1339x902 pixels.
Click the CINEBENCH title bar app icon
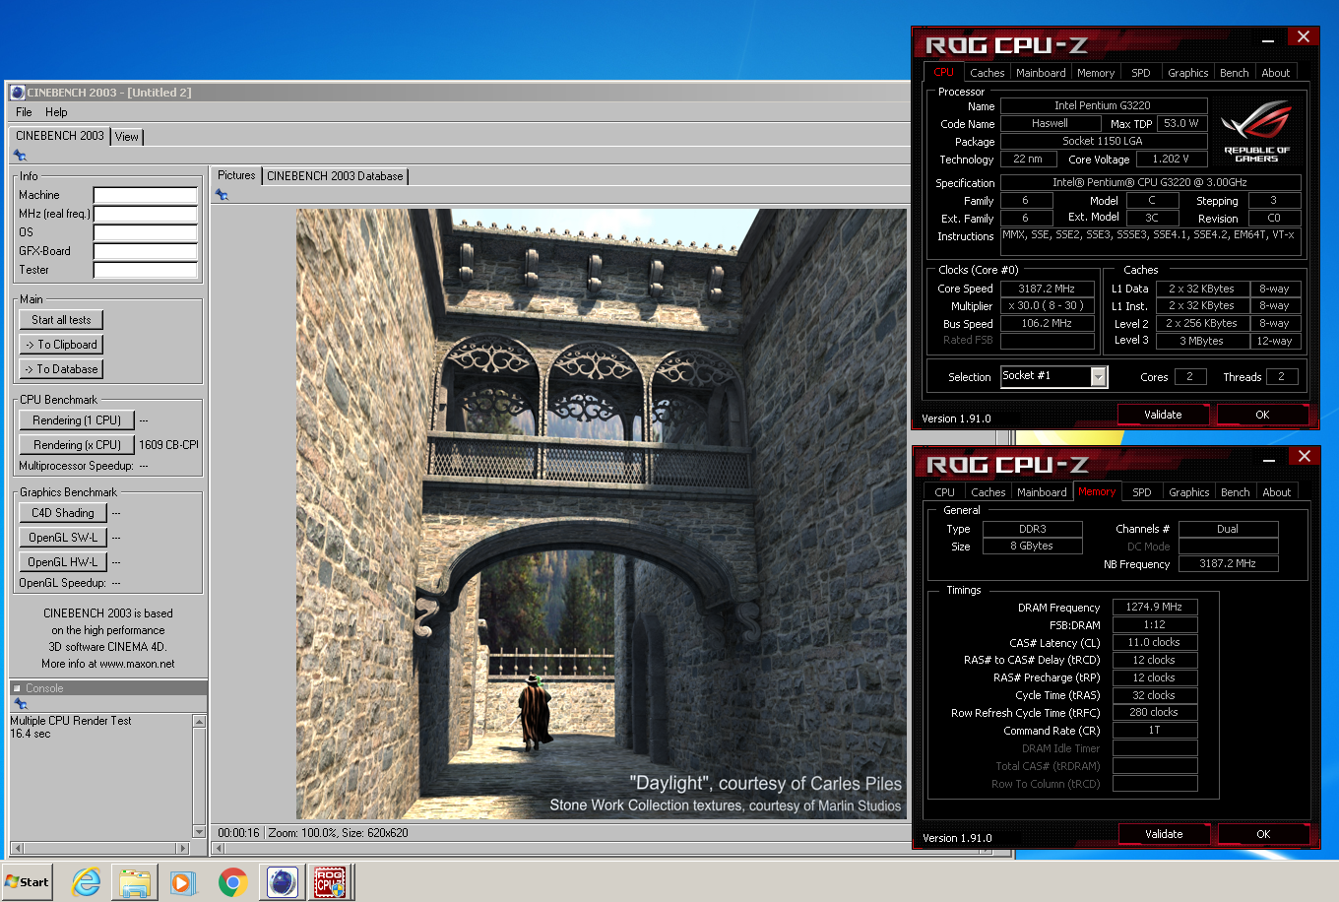coord(17,92)
